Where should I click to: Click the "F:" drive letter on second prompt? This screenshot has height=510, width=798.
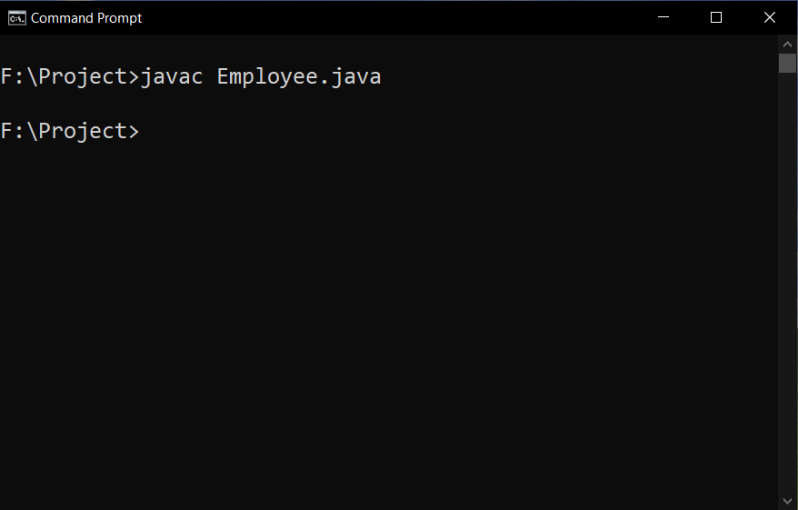(12, 131)
